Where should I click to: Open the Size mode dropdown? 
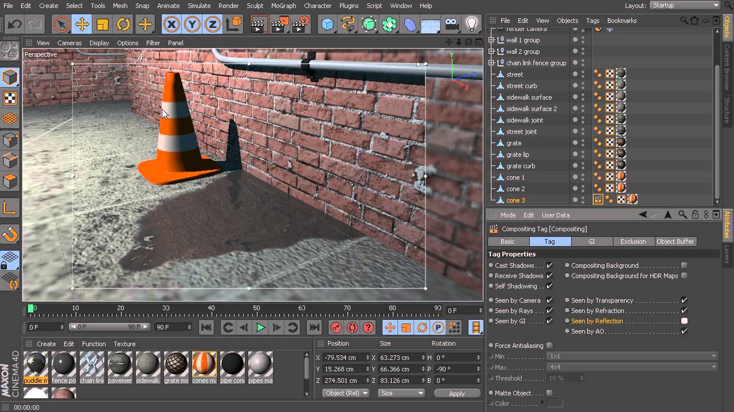tap(401, 393)
